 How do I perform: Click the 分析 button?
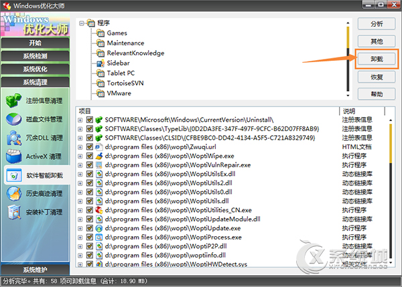pyautogui.click(x=377, y=24)
